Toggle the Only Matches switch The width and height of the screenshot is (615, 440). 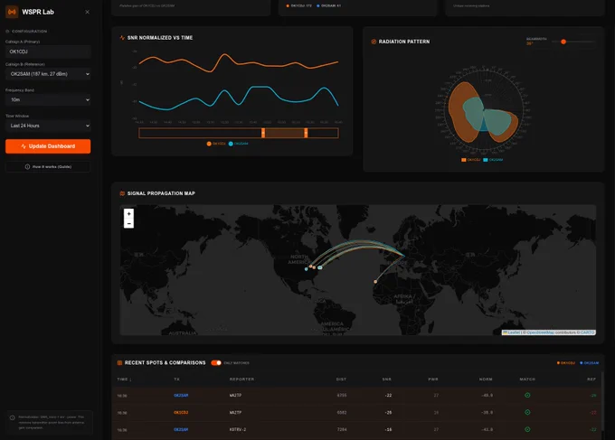(216, 363)
